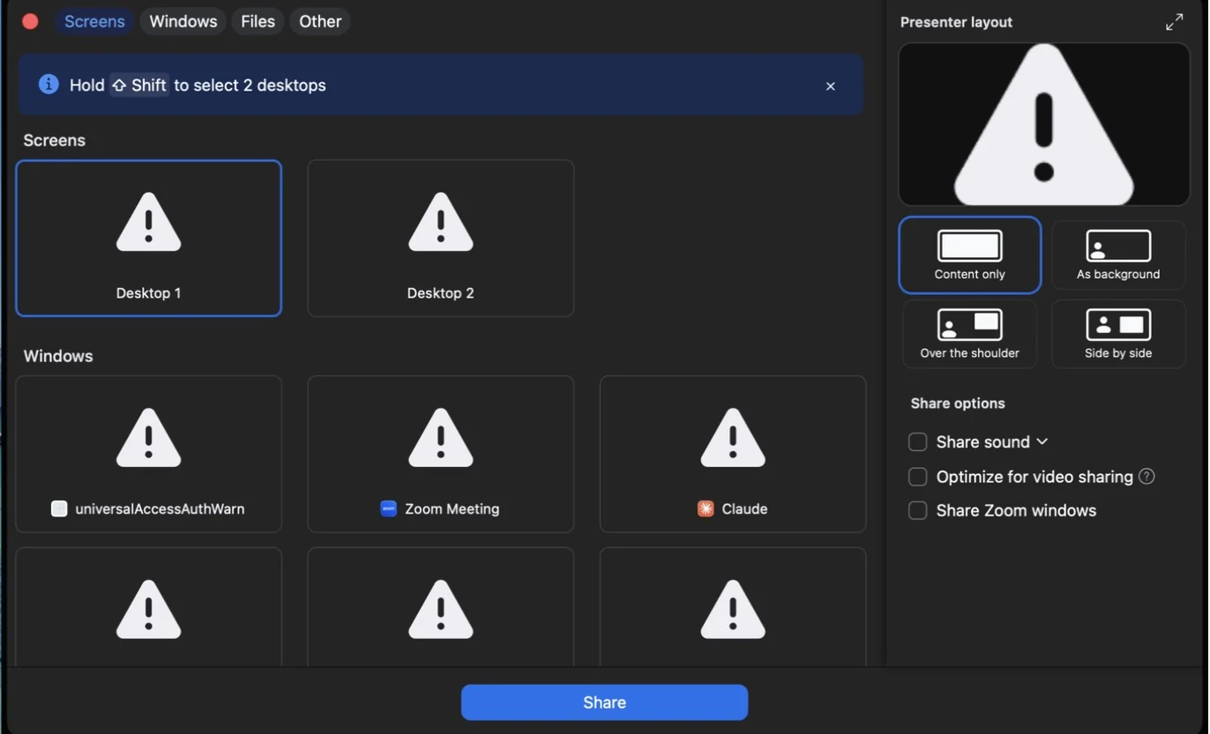This screenshot has height=734, width=1210.
Task: Enable Share Zoom windows checkbox
Action: [x=917, y=510]
